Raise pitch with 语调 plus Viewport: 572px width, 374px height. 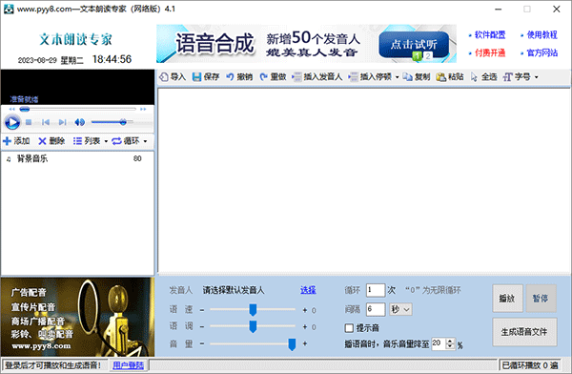pyautogui.click(x=305, y=326)
